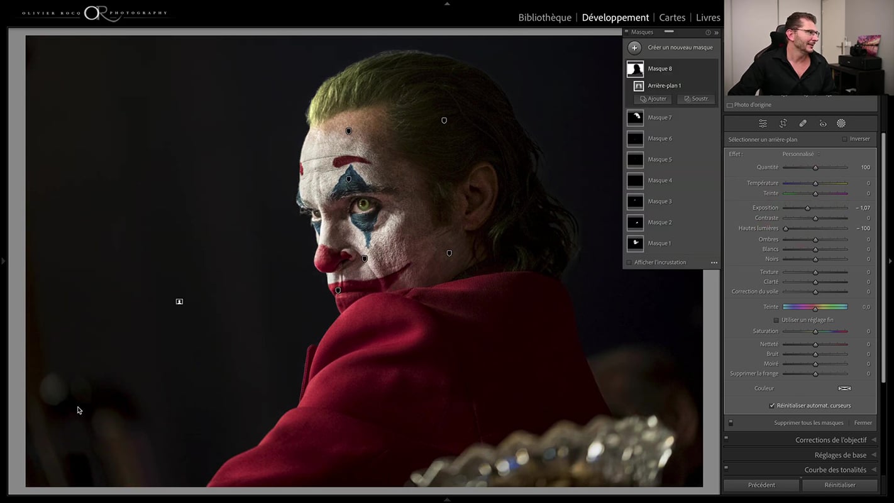
Task: Enable Afficher l'incrustation checkbox
Action: tap(629, 263)
